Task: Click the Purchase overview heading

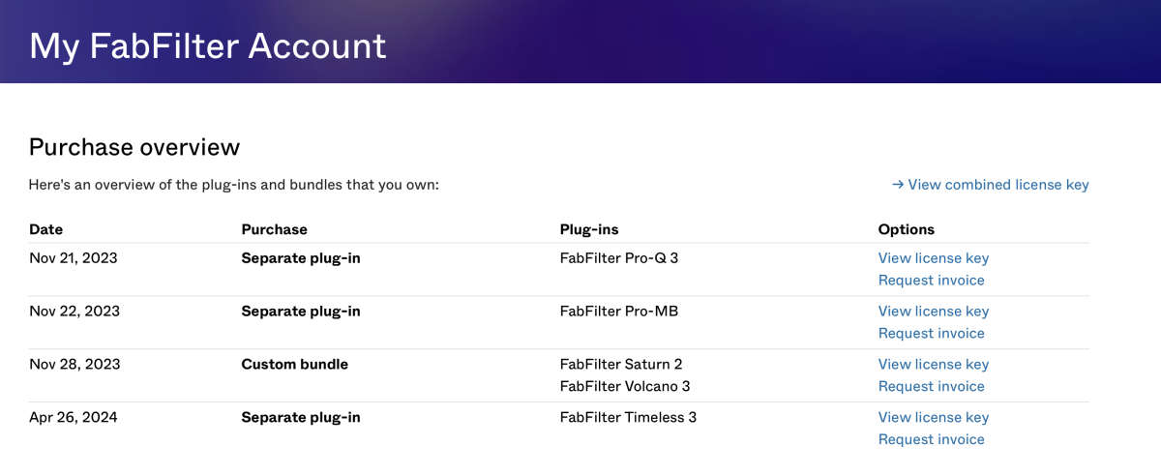Action: click(x=134, y=147)
